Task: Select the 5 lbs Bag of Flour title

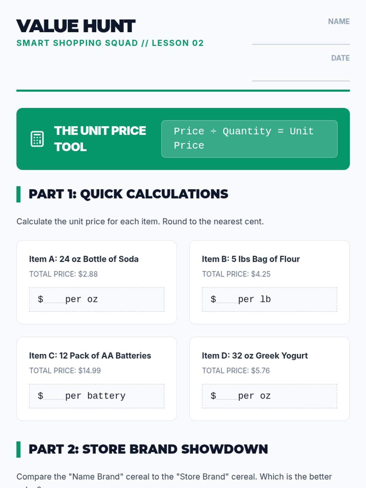Action: click(x=251, y=259)
